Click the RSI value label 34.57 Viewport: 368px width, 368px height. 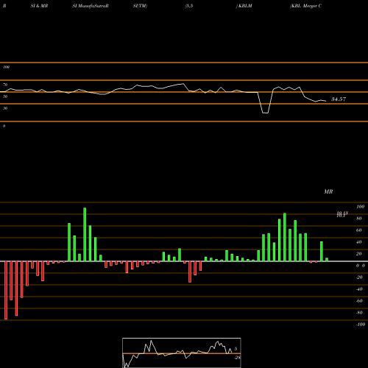(339, 99)
